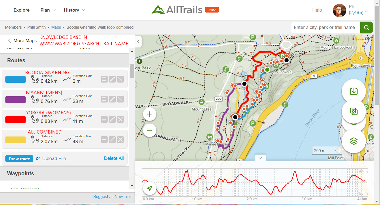The height and width of the screenshot is (205, 380).
Task: Click the Boodja Gnarning Walk breadcrumb
Action: click(100, 27)
